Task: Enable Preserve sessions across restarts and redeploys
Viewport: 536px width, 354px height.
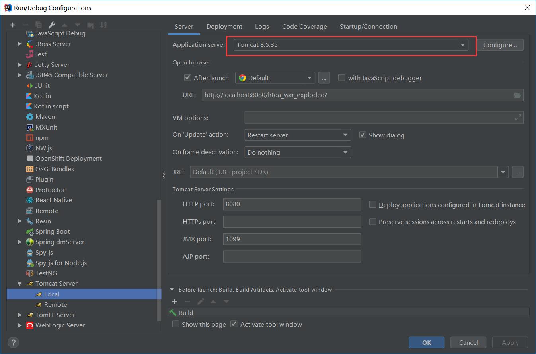Action: click(x=372, y=222)
